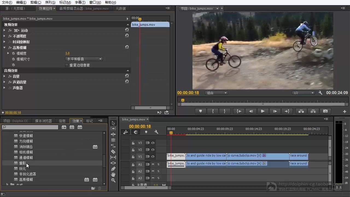Viewport: 350px width, 197px height.
Task: Click Mark Out button
Action: pyautogui.click(x=224, y=111)
